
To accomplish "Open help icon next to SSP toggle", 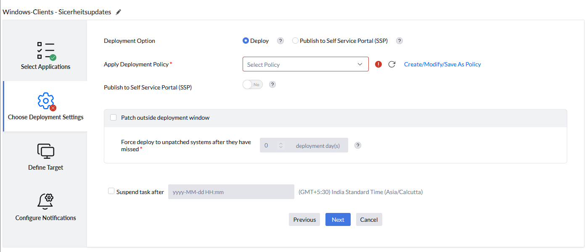I will point(272,84).
